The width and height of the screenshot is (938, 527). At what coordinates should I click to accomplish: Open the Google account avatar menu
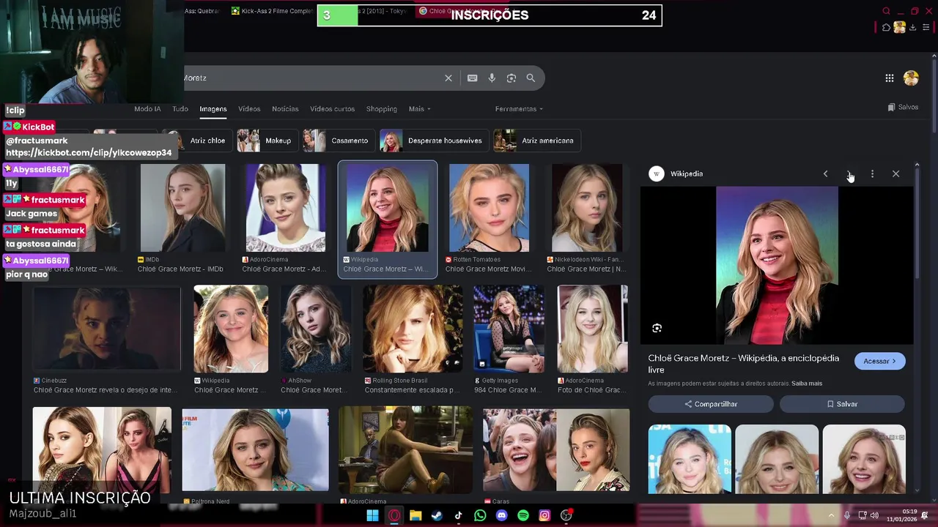[911, 78]
